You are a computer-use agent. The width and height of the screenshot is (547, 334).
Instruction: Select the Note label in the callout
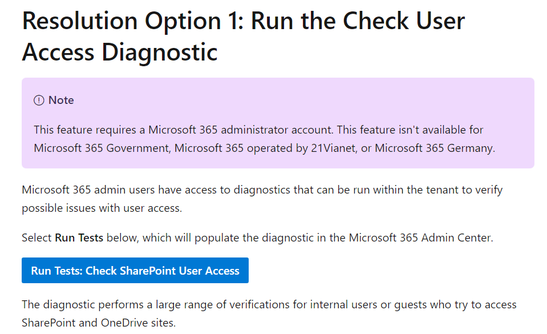point(61,100)
